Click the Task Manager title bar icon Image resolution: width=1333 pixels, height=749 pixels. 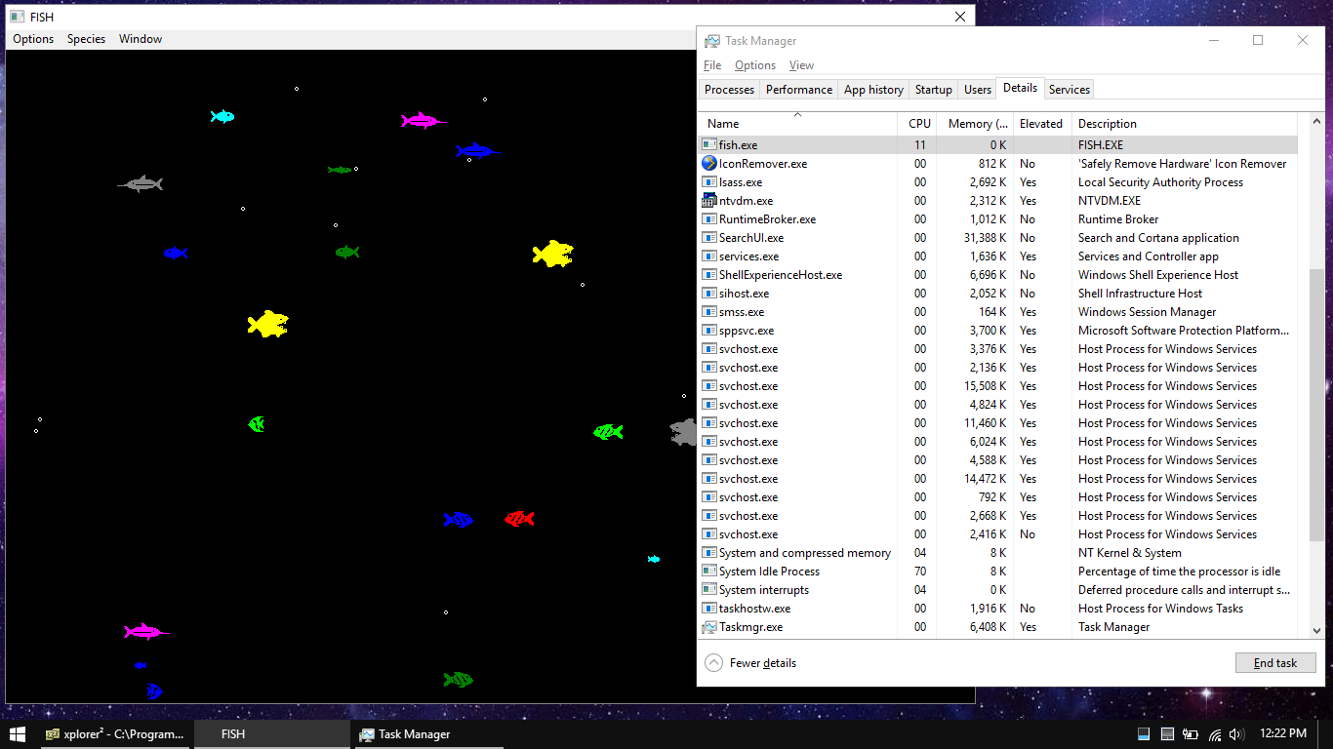[x=710, y=41]
